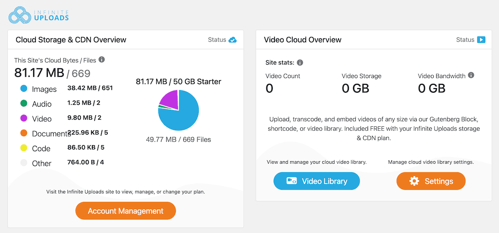
Task: Click the 'Site stats:' label
Action: pyautogui.click(x=280, y=63)
